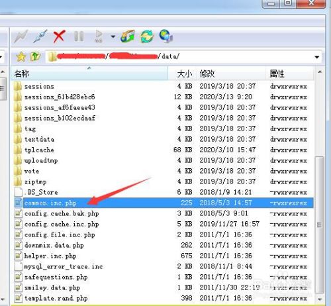Click the 2019/11/27 16:57 date cell
This screenshot has width=331, height=306.
pos(230,224)
